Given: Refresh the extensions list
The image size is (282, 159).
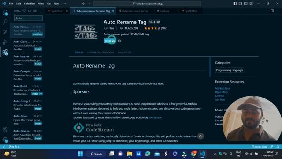Looking at the screenshot, I should (x=30, y=11).
